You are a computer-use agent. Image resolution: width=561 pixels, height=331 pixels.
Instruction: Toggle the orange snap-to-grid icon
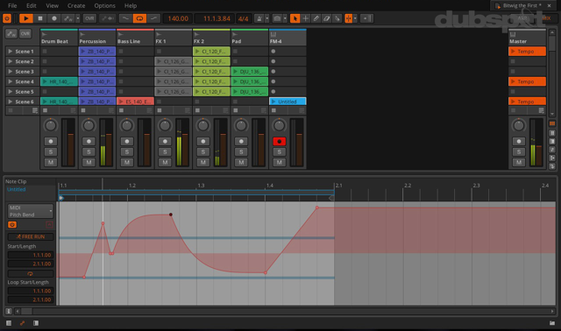pyautogui.click(x=348, y=18)
